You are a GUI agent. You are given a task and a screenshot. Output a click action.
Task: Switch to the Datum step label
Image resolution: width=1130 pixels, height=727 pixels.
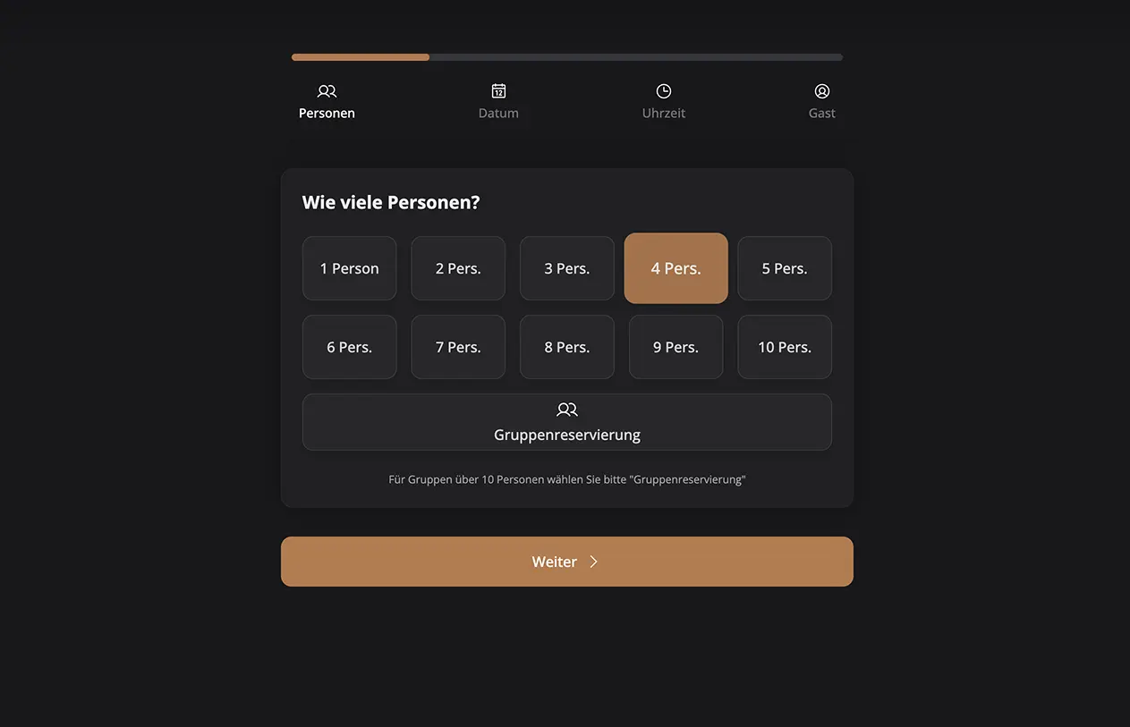(498, 114)
